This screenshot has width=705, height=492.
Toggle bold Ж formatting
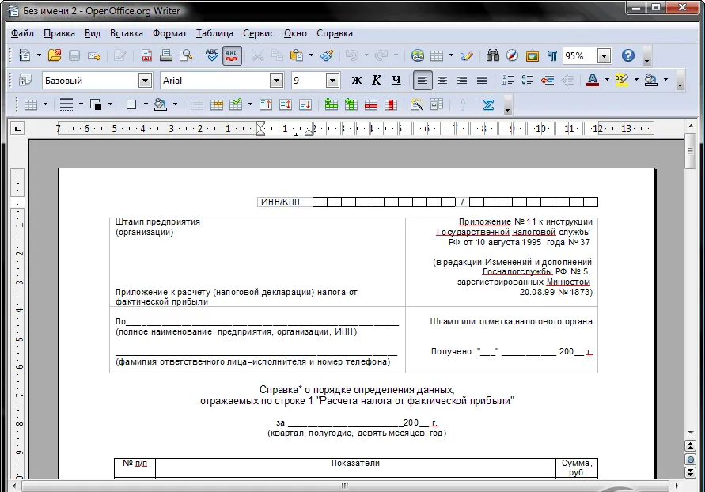tap(357, 81)
